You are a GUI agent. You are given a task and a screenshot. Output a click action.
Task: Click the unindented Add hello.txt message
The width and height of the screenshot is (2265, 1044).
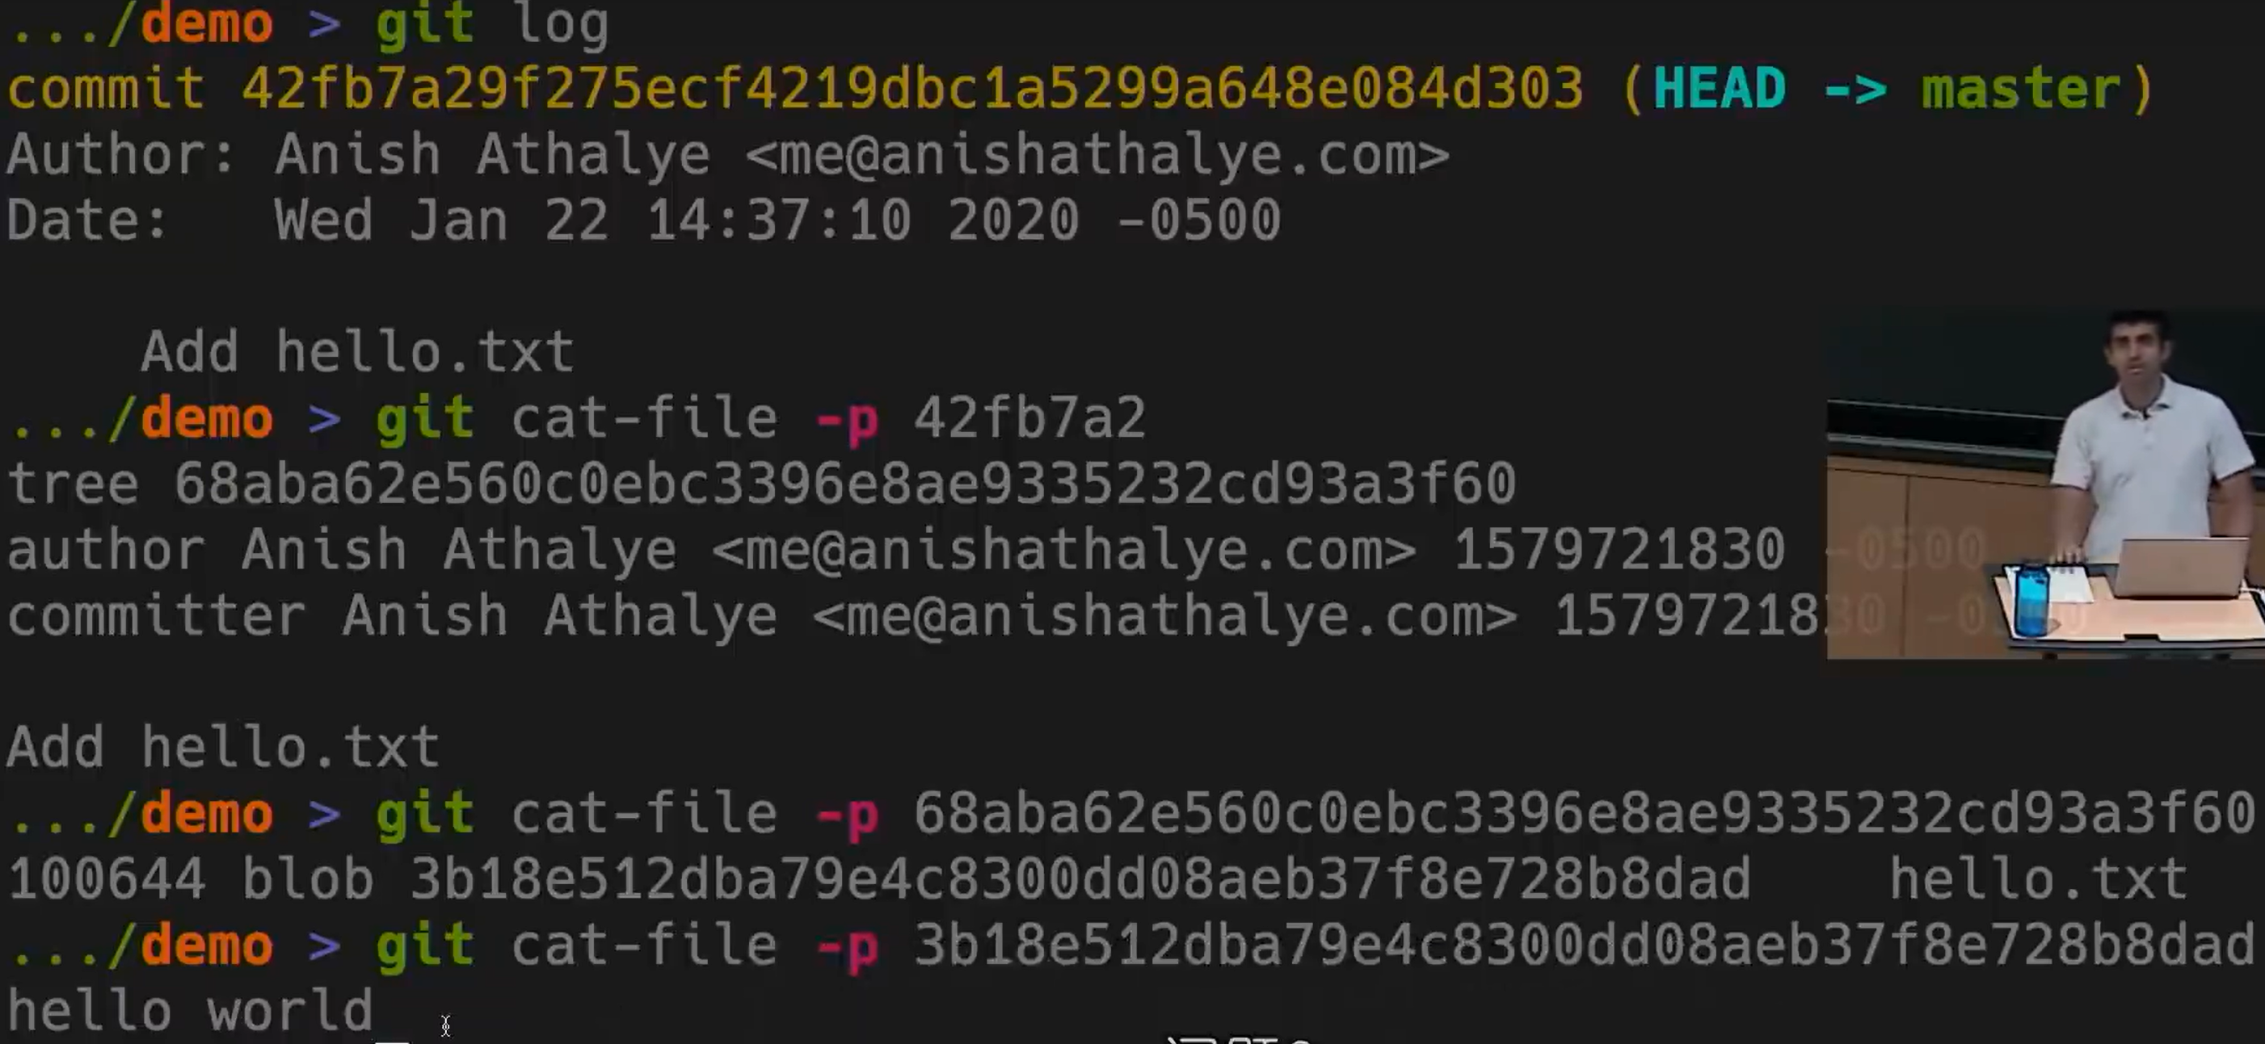pos(223,747)
